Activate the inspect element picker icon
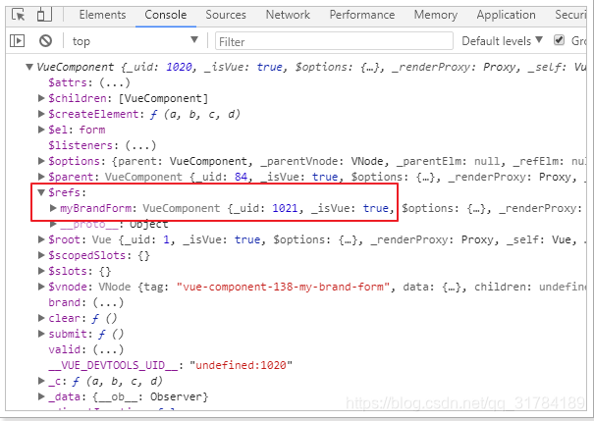 pyautogui.click(x=18, y=15)
